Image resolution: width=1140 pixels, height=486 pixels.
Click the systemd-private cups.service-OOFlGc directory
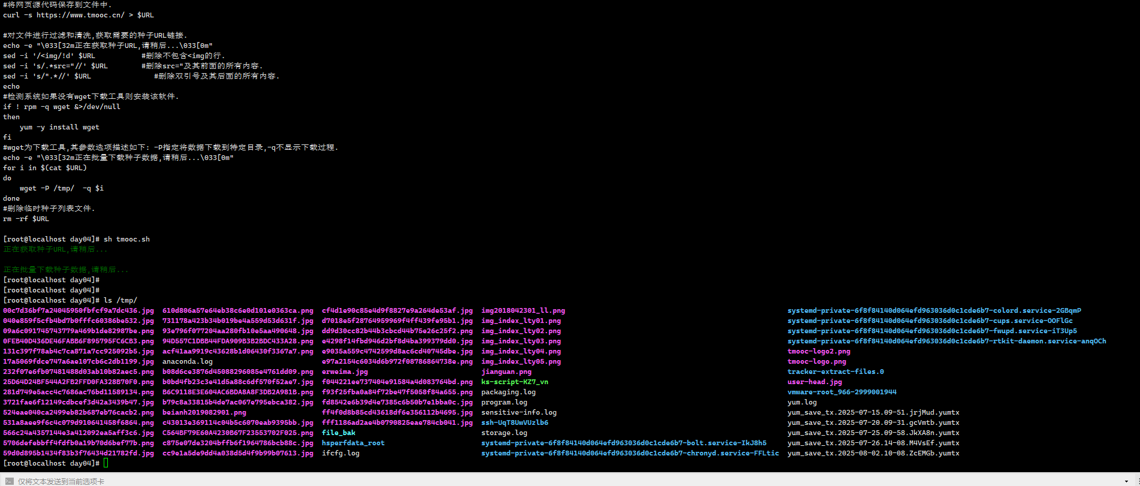pyautogui.click(x=930, y=321)
